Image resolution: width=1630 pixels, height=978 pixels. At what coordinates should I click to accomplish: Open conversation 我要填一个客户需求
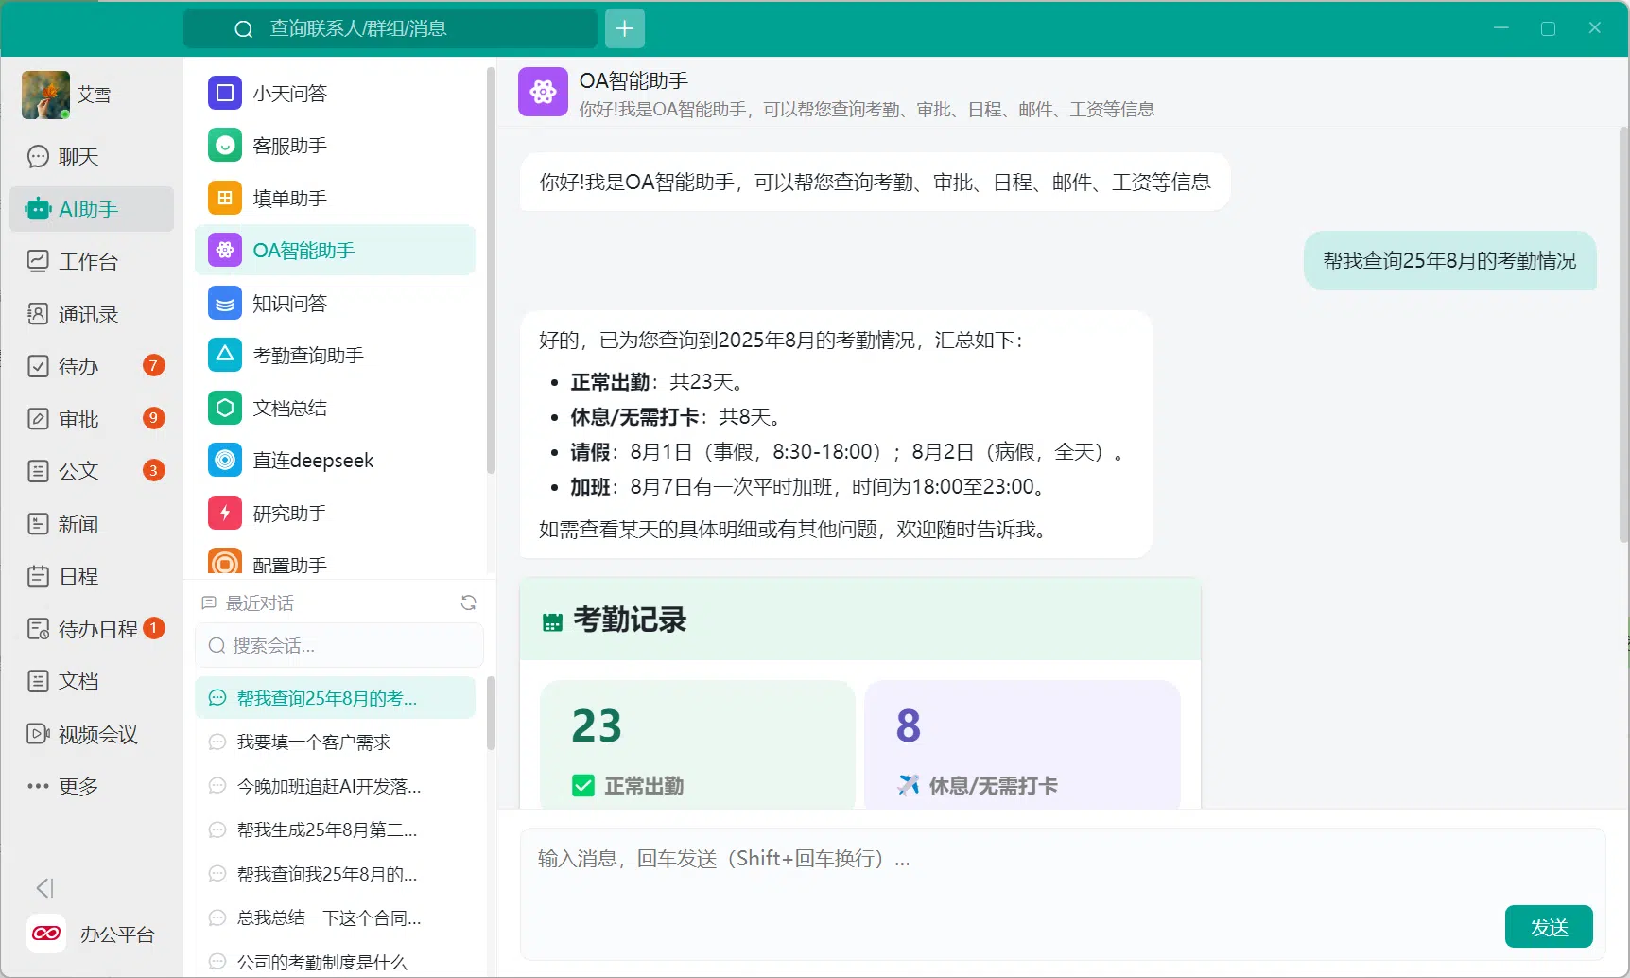click(335, 742)
